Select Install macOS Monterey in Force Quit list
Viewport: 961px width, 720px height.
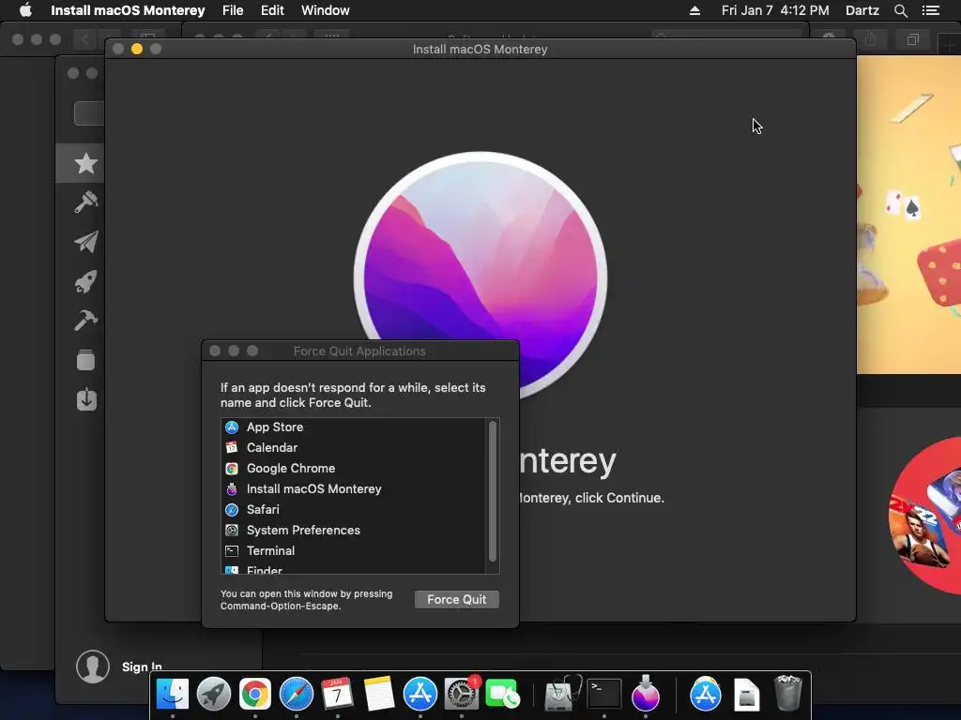pyautogui.click(x=354, y=489)
